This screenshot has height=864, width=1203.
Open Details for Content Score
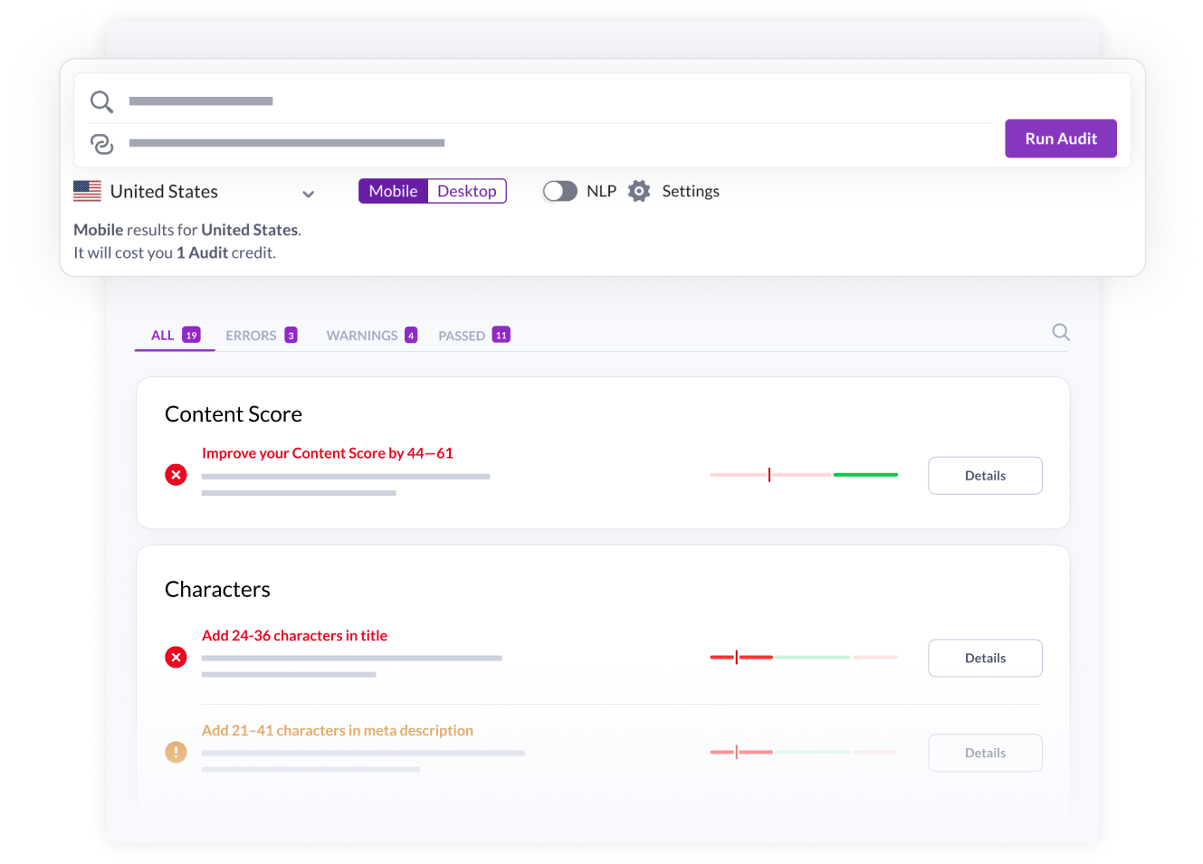click(x=985, y=475)
